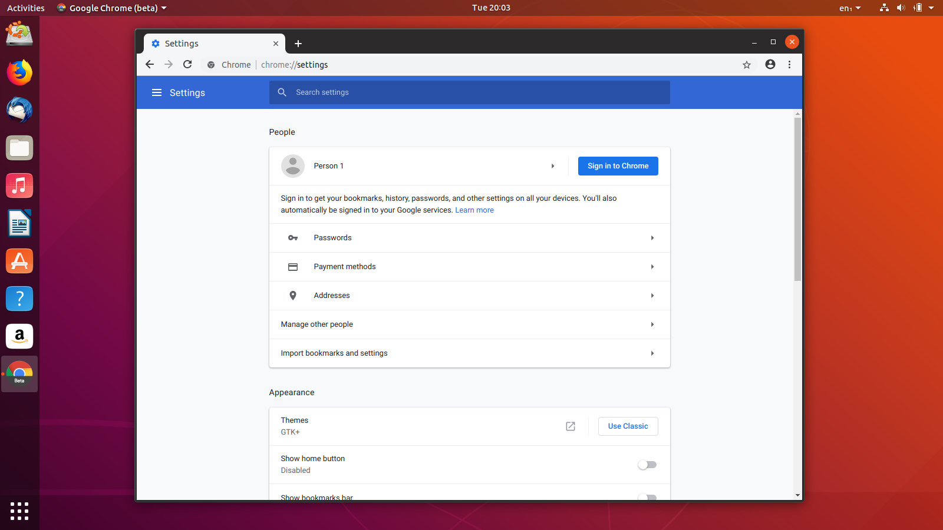Expand the Addresses row arrow
This screenshot has height=530, width=943.
coord(652,296)
